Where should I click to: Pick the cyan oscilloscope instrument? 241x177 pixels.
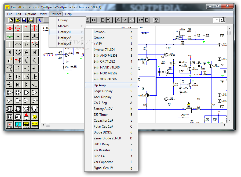point(18,125)
